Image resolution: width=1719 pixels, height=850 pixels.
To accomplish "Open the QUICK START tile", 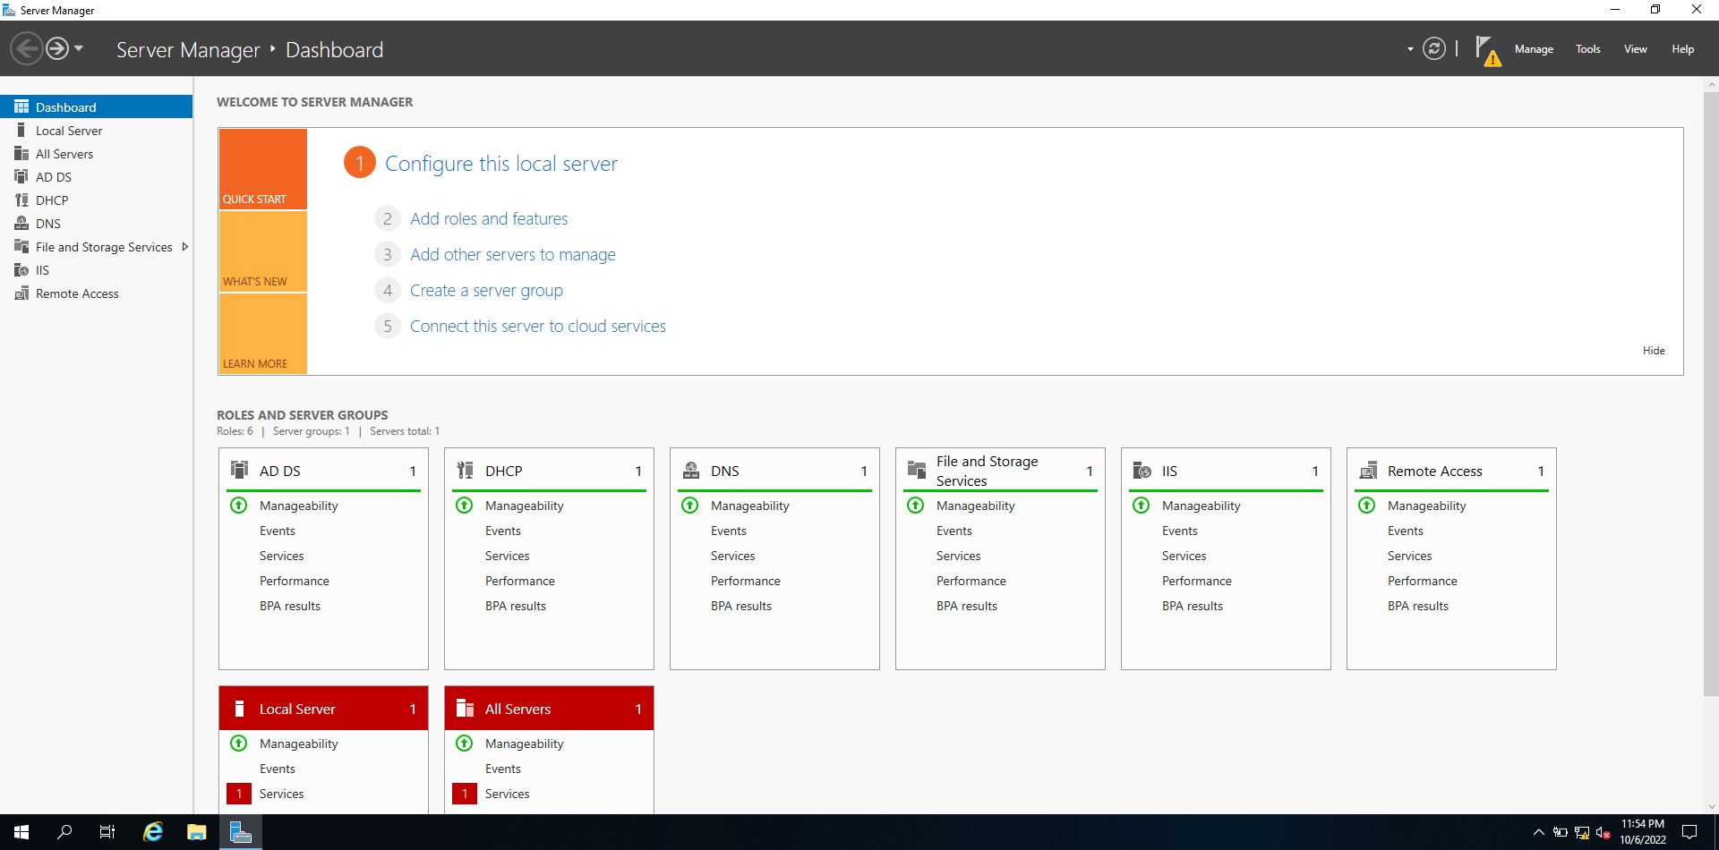I will pos(263,169).
